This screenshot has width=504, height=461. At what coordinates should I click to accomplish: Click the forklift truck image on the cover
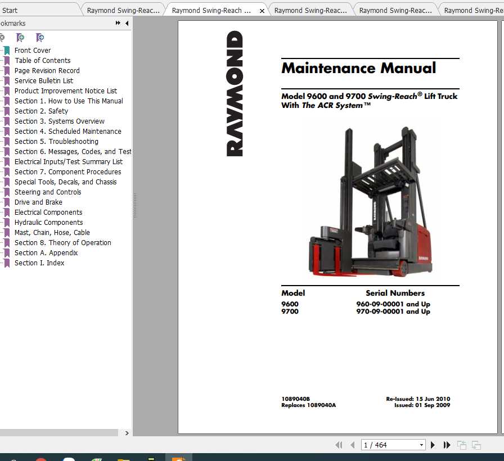tap(370, 202)
